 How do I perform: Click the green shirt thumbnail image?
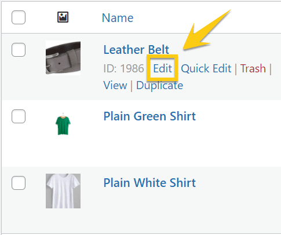(x=63, y=124)
